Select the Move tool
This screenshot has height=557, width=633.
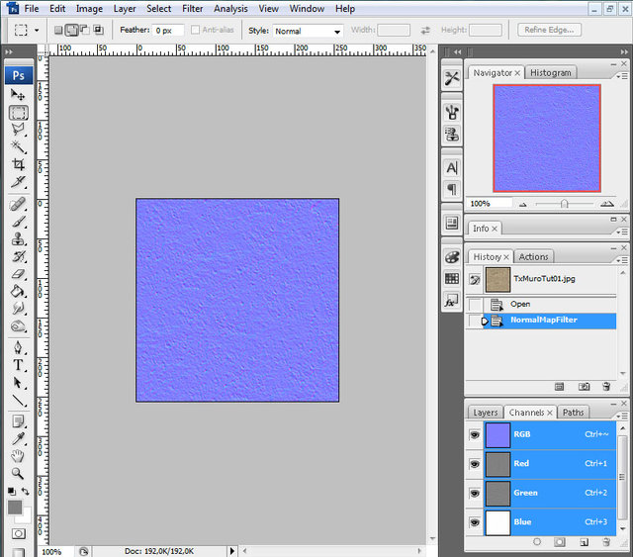point(18,94)
